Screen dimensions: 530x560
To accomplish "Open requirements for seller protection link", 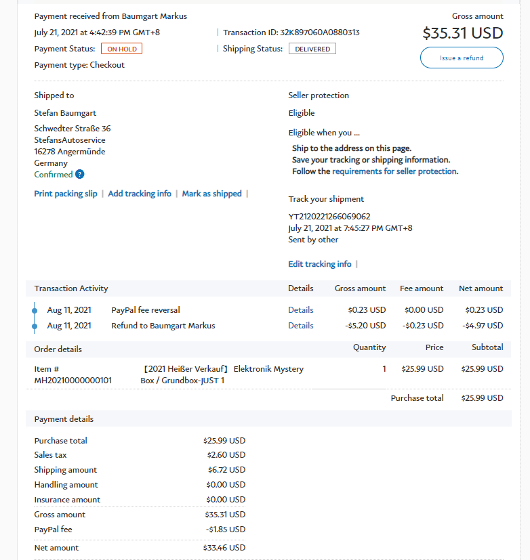I will (x=394, y=171).
